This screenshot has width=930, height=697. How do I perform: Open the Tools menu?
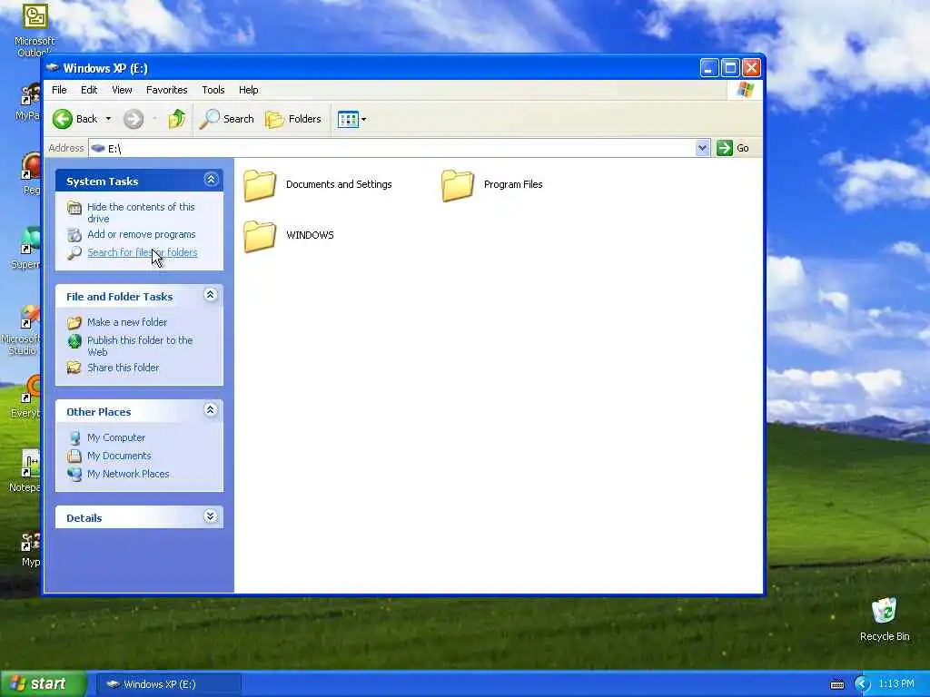(x=213, y=90)
